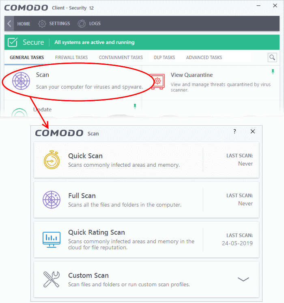Click the Secure checkmark status icon
This screenshot has height=303, width=284.
coord(13,42)
